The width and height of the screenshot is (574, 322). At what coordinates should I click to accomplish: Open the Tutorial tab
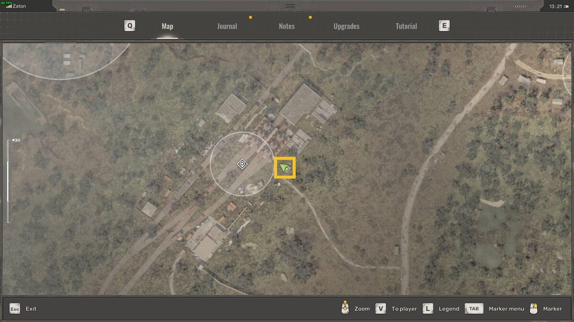pyautogui.click(x=406, y=26)
